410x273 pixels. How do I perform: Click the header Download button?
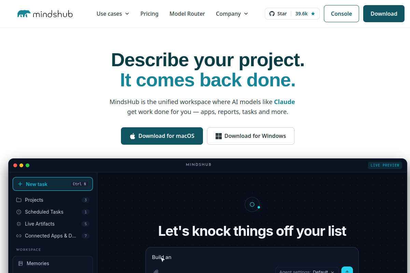point(384,14)
